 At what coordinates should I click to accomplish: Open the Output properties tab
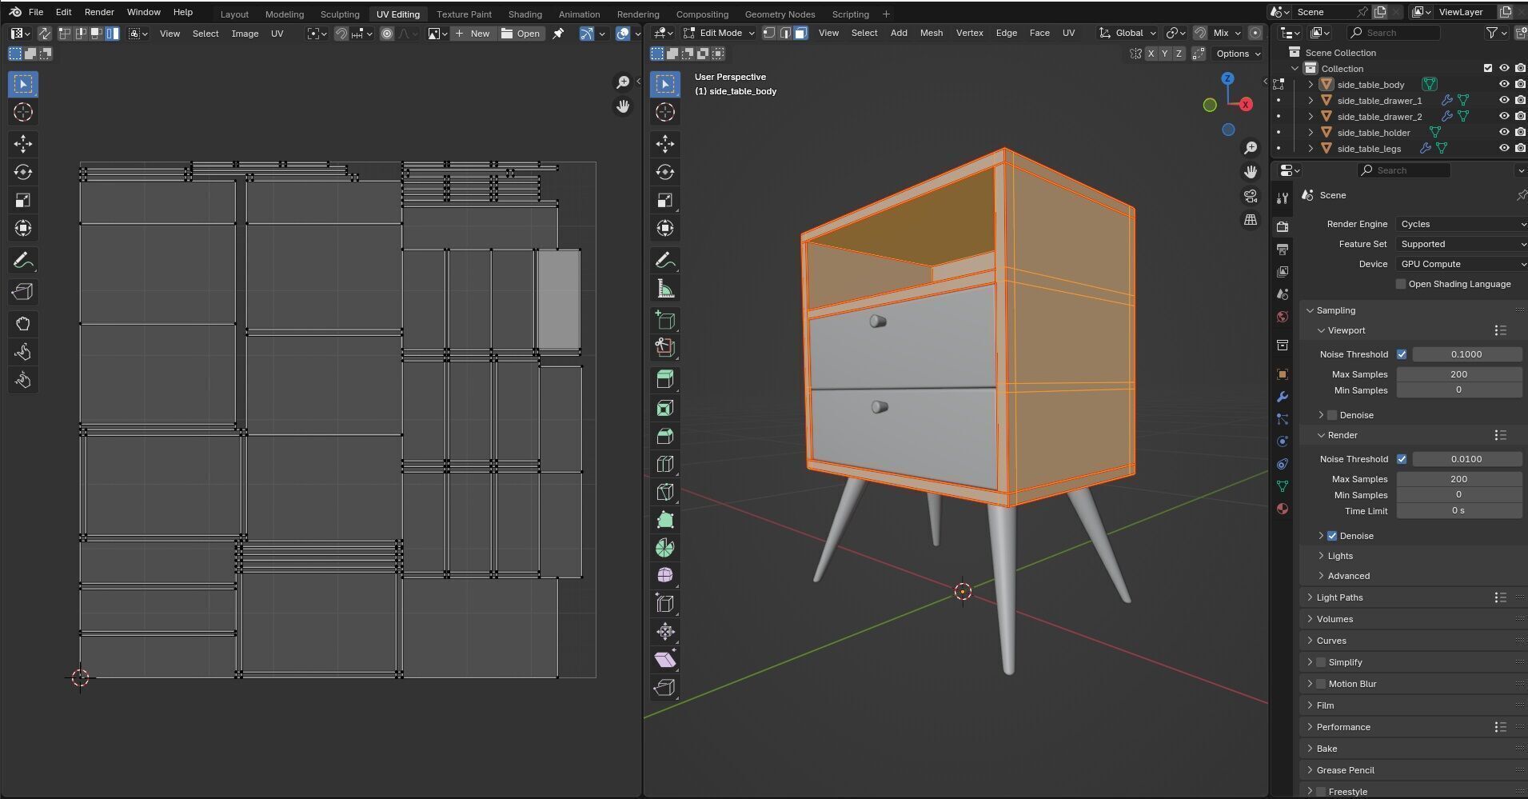[x=1283, y=250]
